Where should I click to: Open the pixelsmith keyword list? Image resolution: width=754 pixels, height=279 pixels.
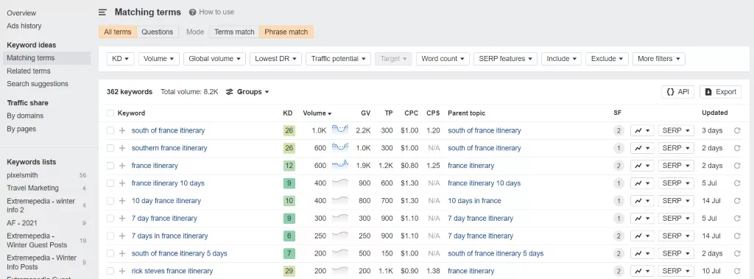(22, 175)
